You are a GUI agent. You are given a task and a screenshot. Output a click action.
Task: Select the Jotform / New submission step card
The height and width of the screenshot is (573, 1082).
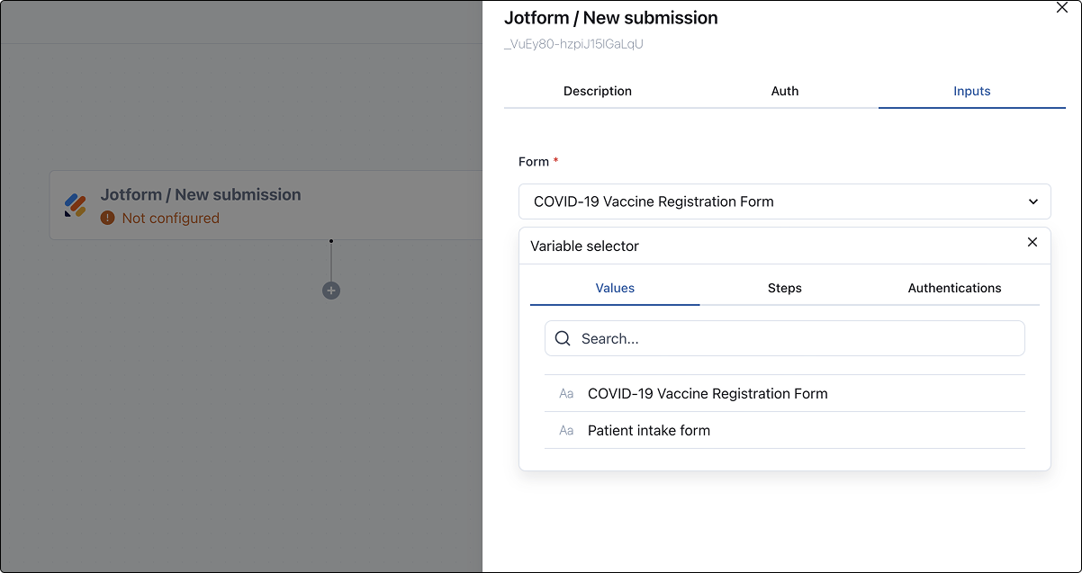[266, 205]
